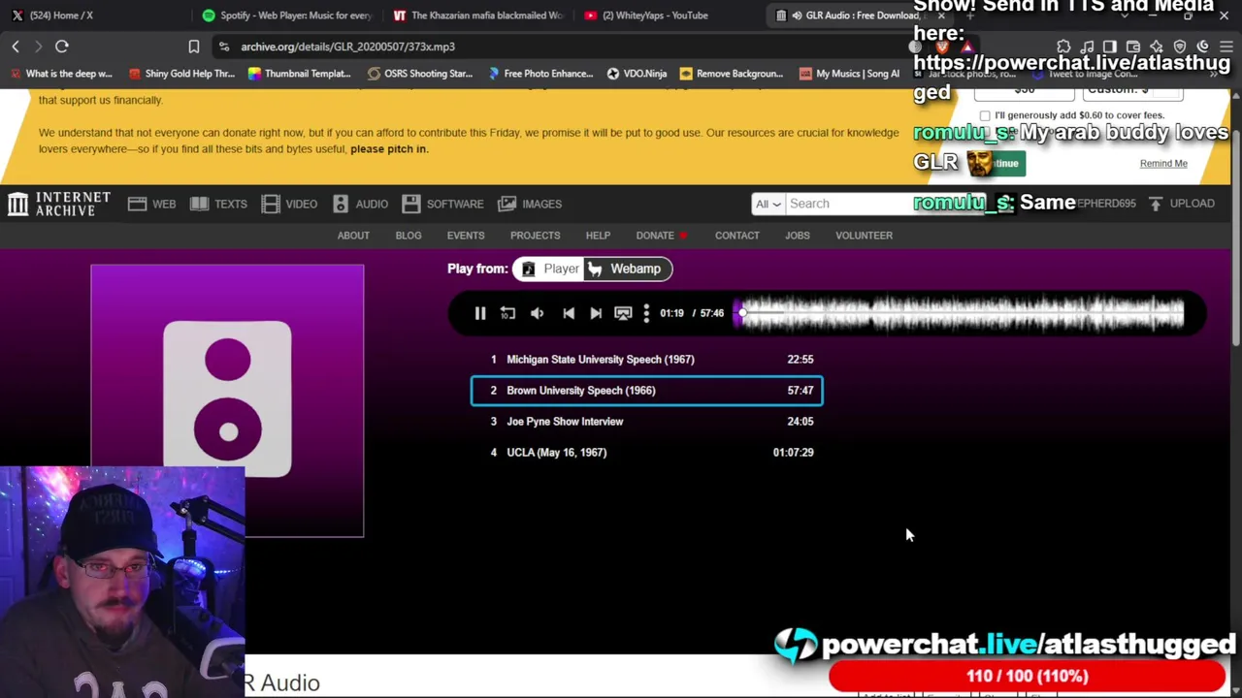Open the Audio media section
This screenshot has height=698, width=1242.
click(360, 204)
